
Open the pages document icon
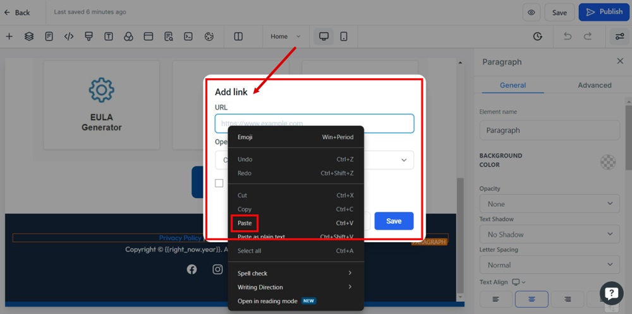tap(49, 37)
